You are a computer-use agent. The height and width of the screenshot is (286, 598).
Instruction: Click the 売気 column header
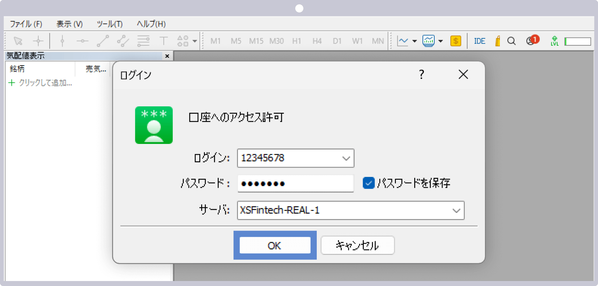tap(96, 69)
